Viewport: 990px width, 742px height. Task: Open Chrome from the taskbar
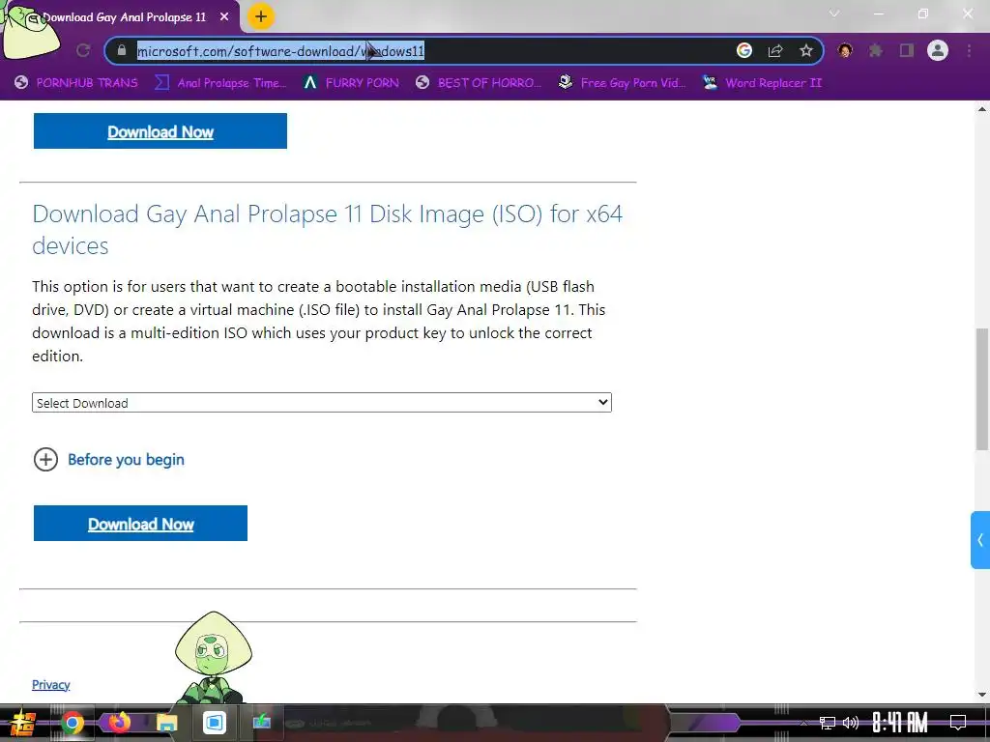[72, 723]
